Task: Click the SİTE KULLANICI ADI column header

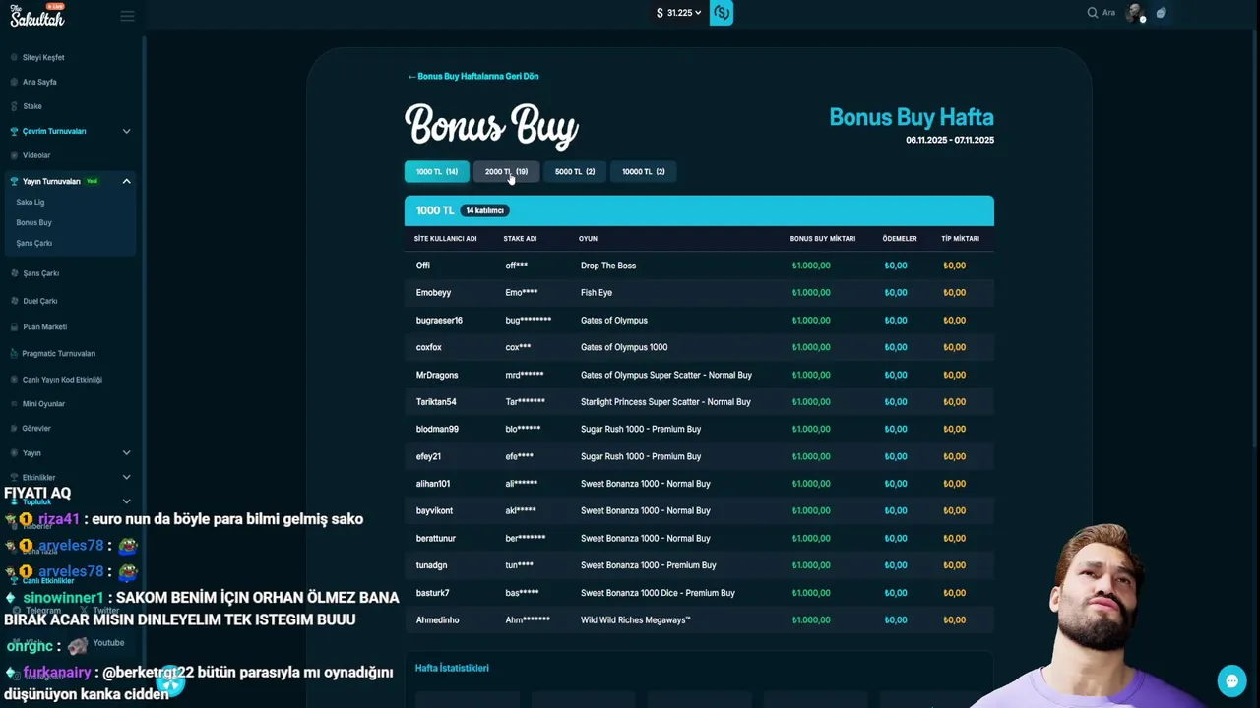Action: coord(445,238)
